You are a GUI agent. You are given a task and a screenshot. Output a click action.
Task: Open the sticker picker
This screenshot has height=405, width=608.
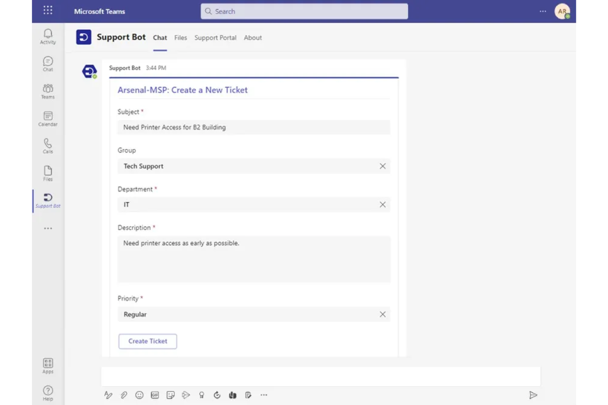(x=170, y=395)
